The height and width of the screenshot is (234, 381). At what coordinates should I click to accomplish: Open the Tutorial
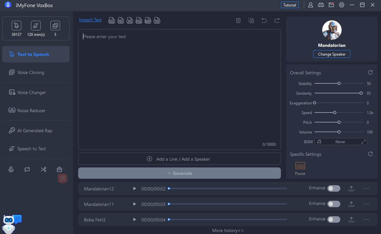pos(290,5)
